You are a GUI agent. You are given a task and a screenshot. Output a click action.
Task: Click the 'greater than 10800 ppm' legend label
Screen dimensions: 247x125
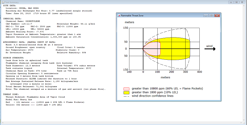tap(168, 88)
